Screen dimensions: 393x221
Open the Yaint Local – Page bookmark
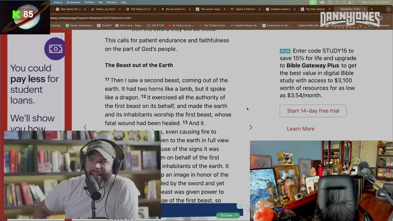[129, 25]
